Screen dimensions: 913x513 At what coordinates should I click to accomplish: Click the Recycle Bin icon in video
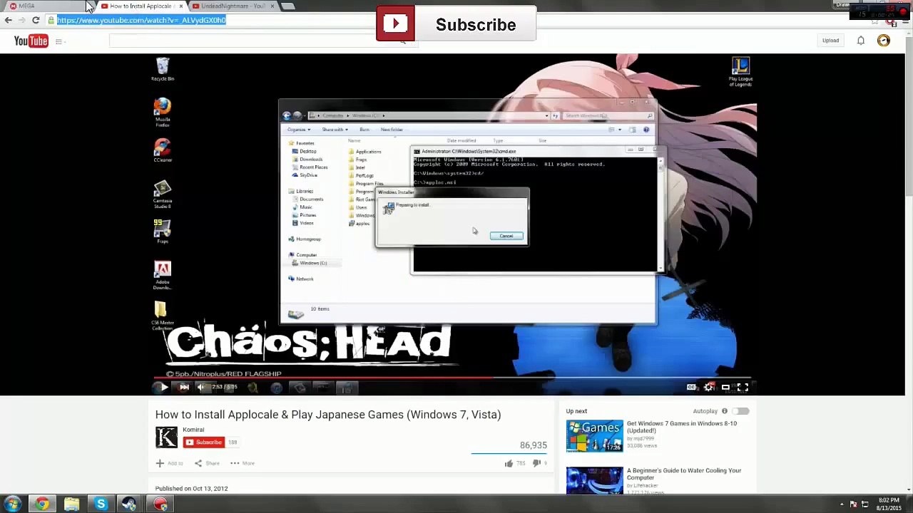[163, 69]
